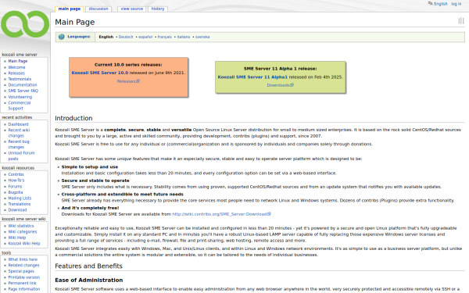
Task: Click 'And it's completely free!' text
Action: pyautogui.click(x=91, y=208)
